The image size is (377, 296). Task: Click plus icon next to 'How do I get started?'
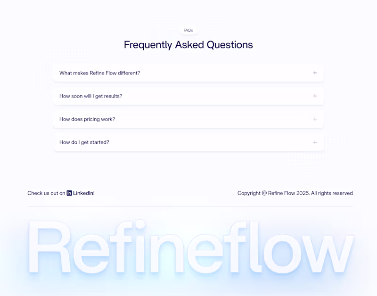click(x=315, y=142)
